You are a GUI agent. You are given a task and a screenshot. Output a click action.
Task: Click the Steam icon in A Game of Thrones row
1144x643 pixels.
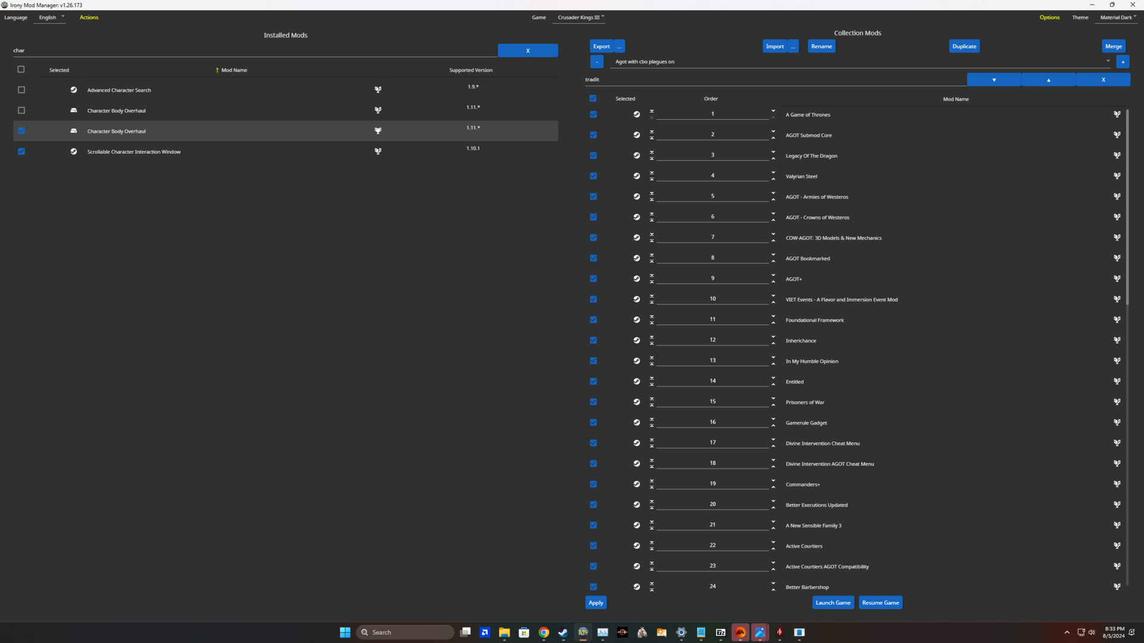coord(637,114)
